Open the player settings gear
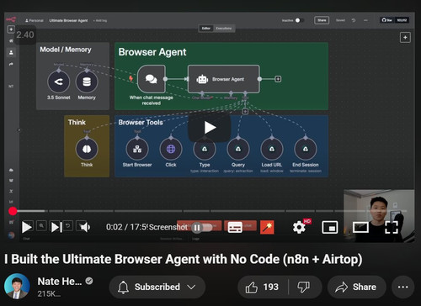Image resolution: width=421 pixels, height=306 pixels. (x=299, y=227)
